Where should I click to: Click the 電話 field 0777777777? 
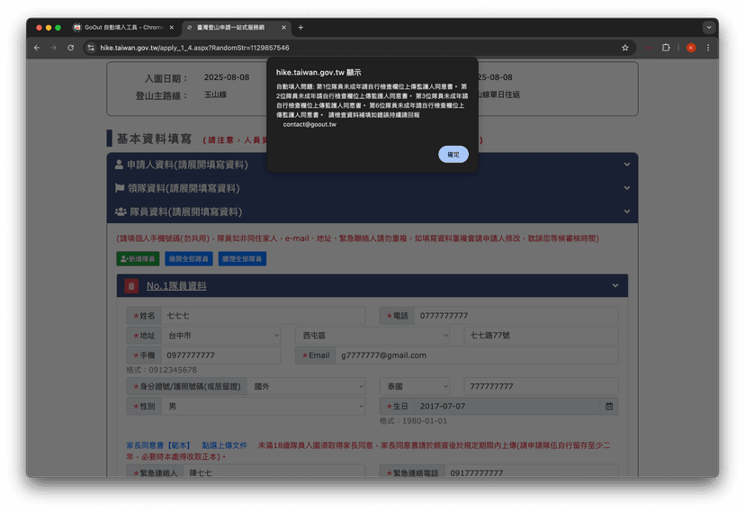coord(516,315)
